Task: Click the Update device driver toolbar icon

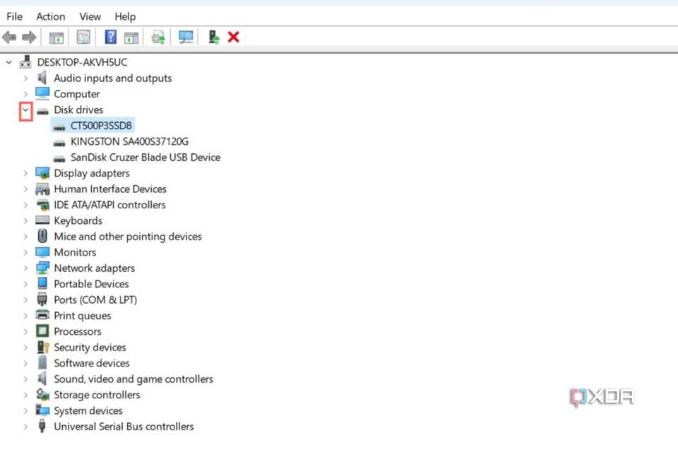Action: click(213, 37)
